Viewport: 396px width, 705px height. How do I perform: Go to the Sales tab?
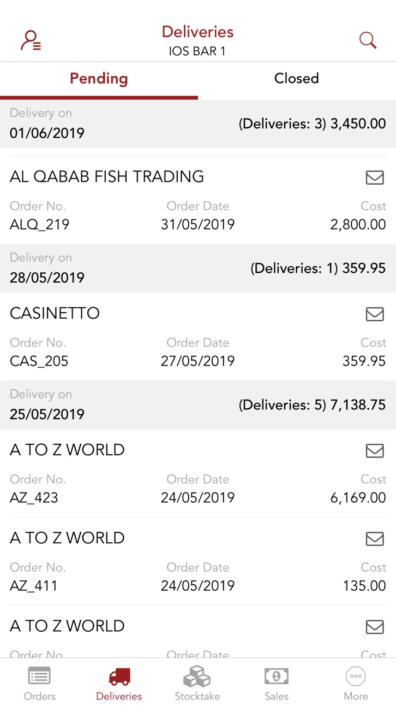coord(277,683)
